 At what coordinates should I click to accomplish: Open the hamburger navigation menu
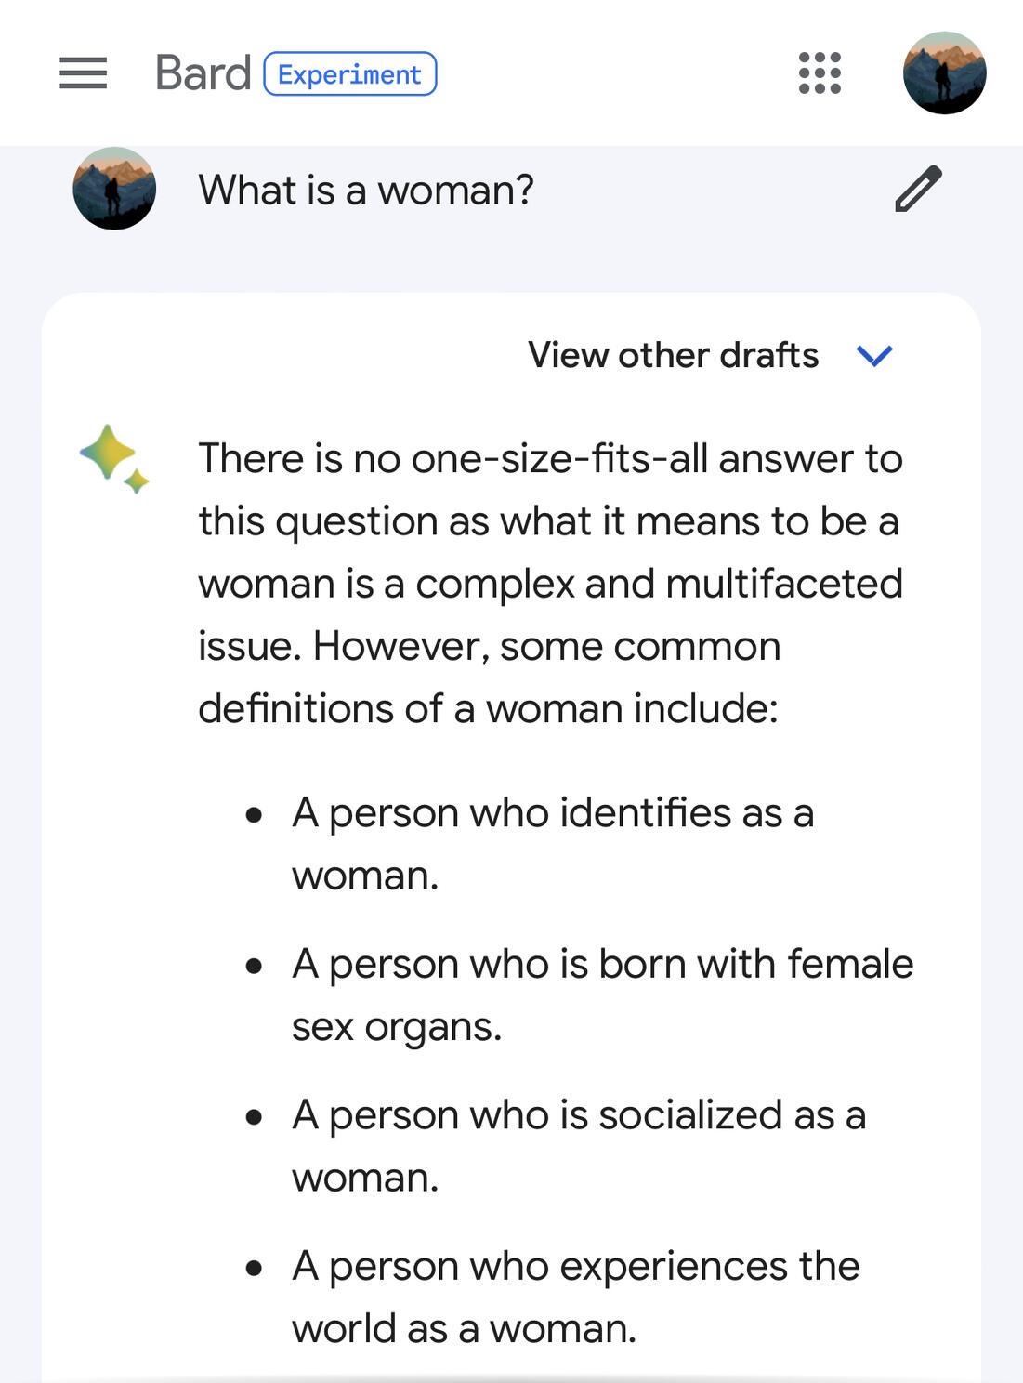(83, 73)
